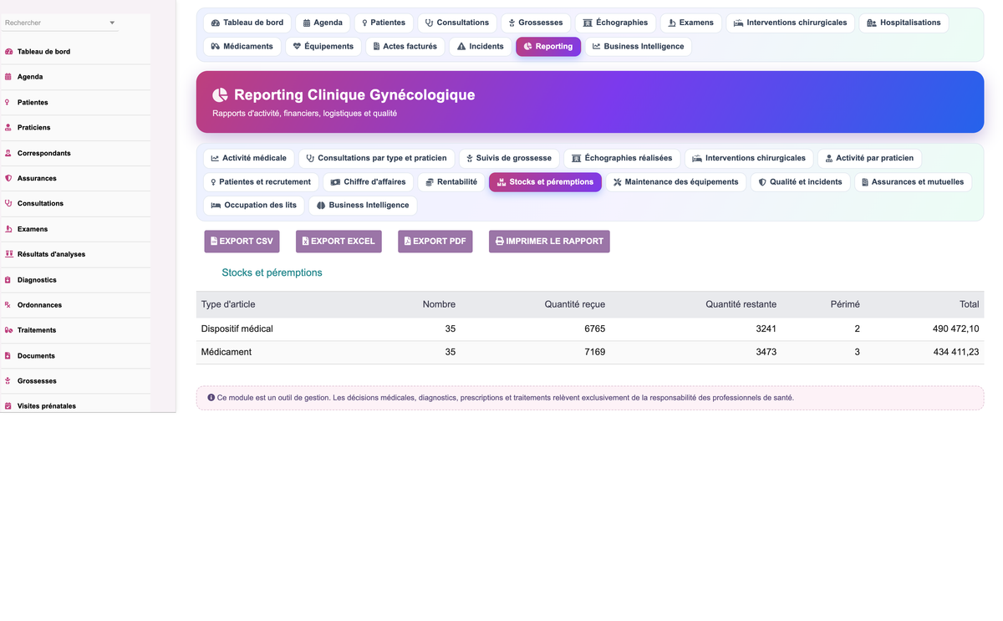This screenshot has width=1003, height=621.
Task: Show Assurances et mutuelles report
Action: (x=913, y=182)
